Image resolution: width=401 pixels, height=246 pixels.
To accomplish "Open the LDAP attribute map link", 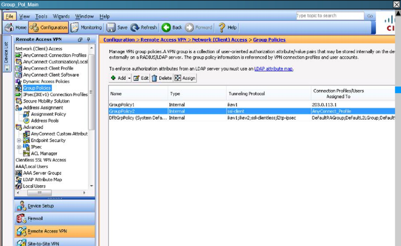I will (273, 69).
